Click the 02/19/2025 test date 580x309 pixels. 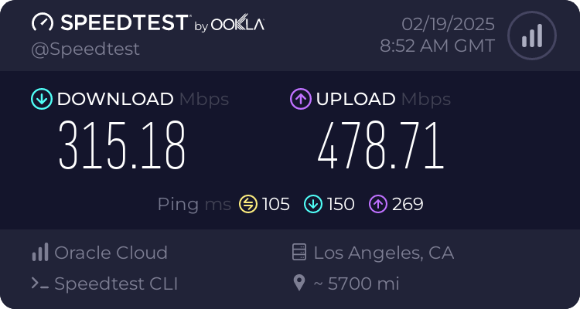tap(449, 24)
